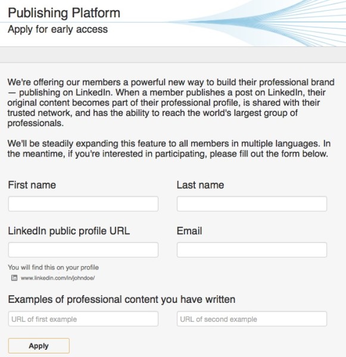346x357 pixels.
Task: Focus the URL of first example field
Action: [83, 319]
